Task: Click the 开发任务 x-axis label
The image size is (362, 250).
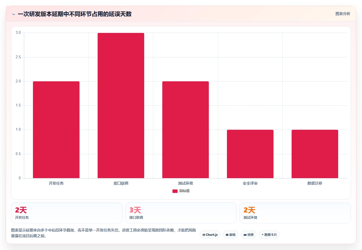Action: pyautogui.click(x=56, y=183)
